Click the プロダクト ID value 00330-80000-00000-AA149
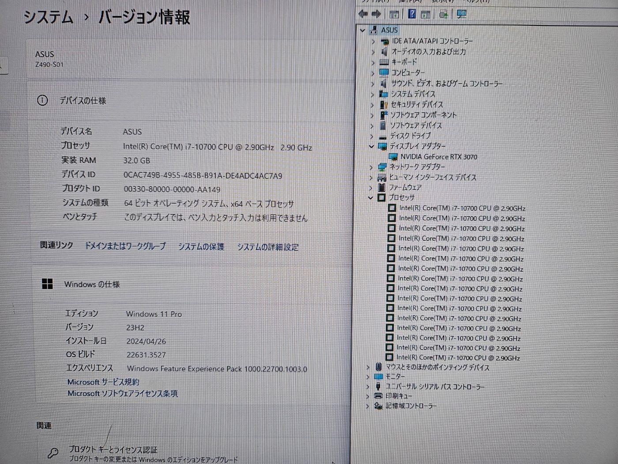The width and height of the screenshot is (618, 464). tap(172, 189)
